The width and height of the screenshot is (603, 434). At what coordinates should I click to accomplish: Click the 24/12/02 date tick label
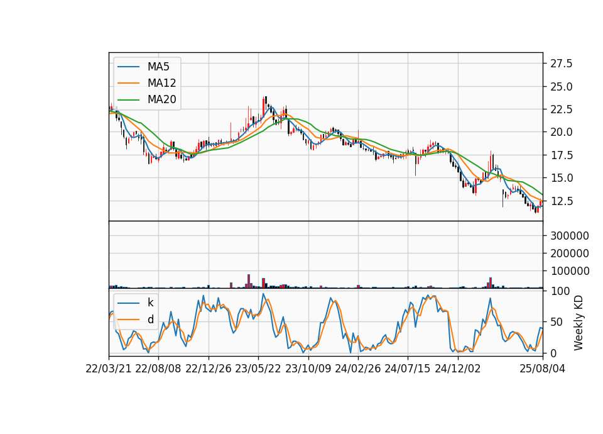[x=458, y=369]
